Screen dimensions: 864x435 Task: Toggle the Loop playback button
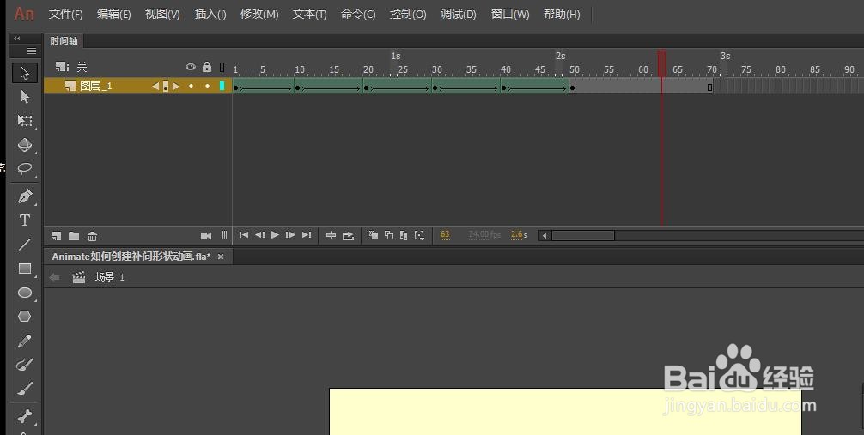[x=348, y=236]
